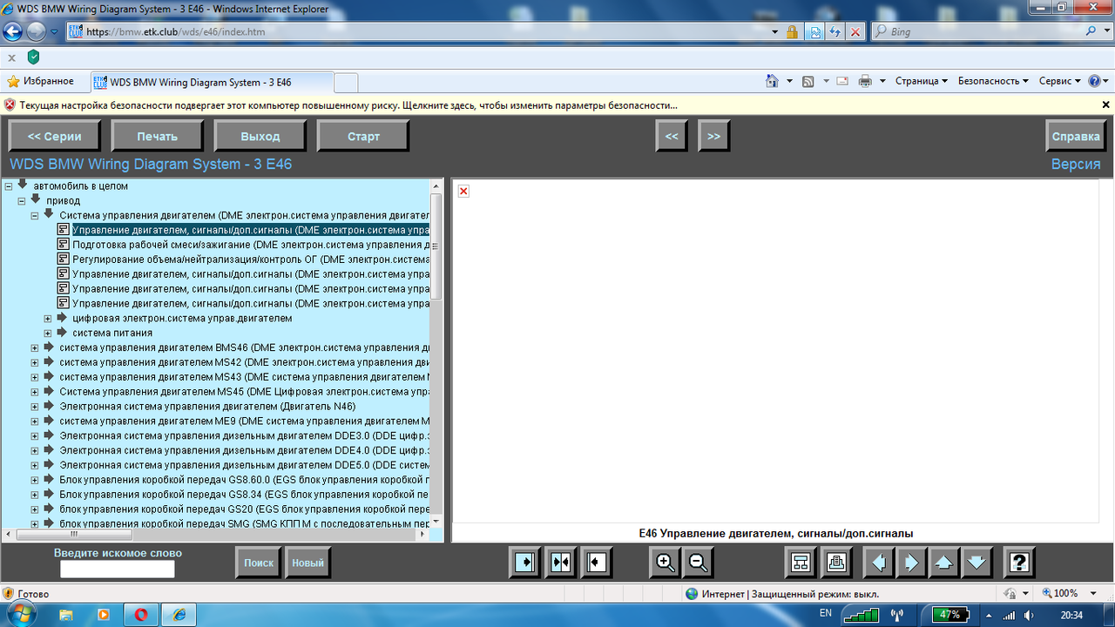Open a new blank browser tab
The image size is (1115, 627).
[x=346, y=83]
